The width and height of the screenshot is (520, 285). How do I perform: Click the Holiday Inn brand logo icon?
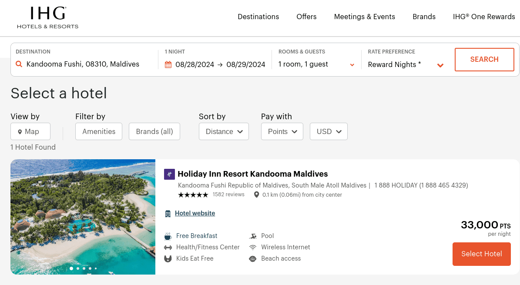tap(169, 174)
